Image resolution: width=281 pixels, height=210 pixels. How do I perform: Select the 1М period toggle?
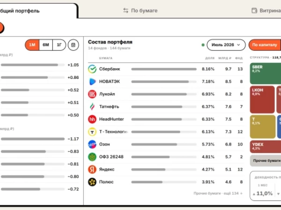click(x=32, y=45)
